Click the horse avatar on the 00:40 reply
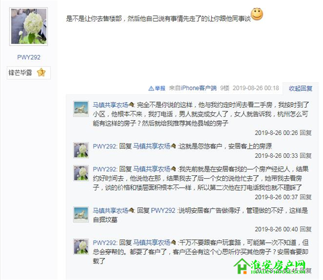This screenshot has width=323, height=280. click(x=81, y=214)
